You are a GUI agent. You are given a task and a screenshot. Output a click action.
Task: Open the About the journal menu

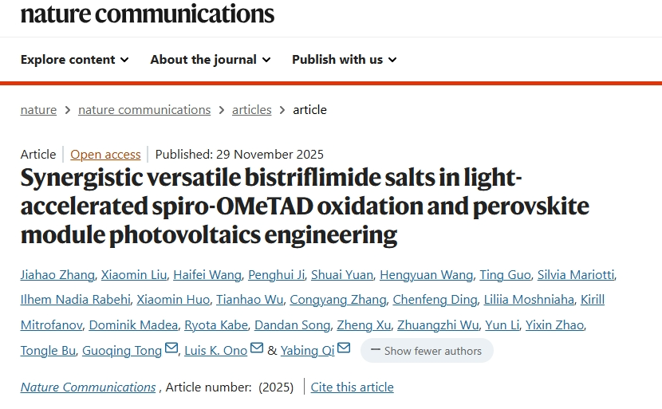pyautogui.click(x=211, y=60)
